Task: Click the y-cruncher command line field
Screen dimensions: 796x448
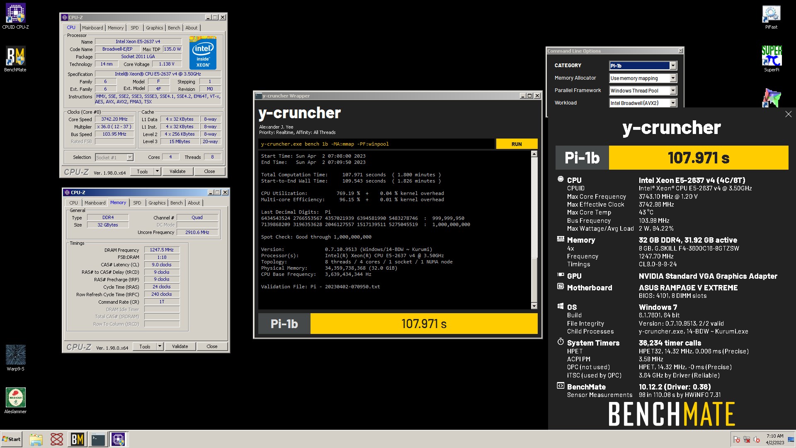Action: point(376,144)
